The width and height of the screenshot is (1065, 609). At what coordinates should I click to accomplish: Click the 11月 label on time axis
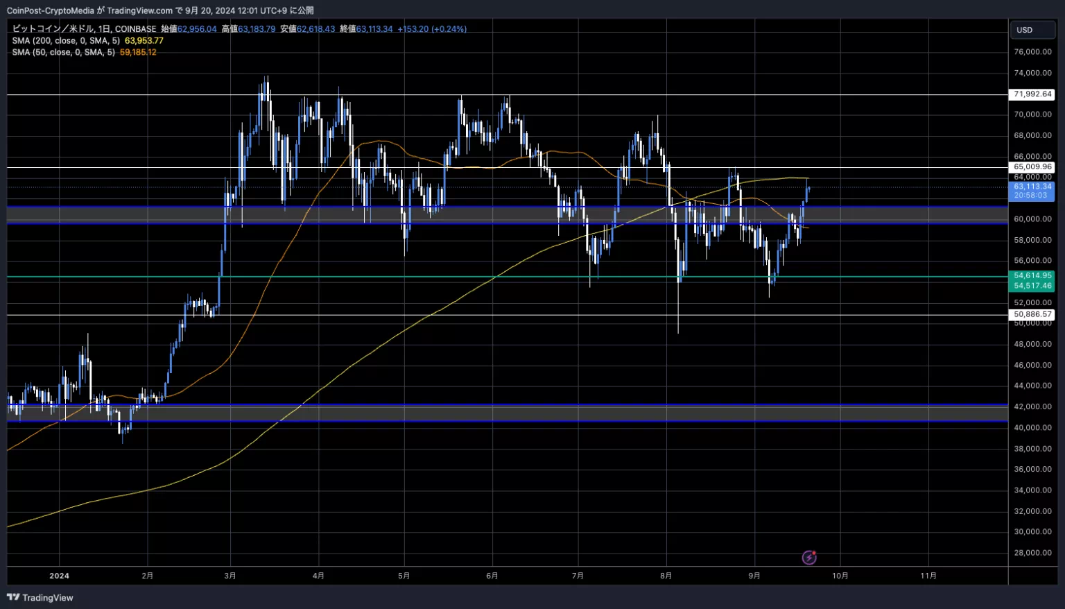pos(928,576)
